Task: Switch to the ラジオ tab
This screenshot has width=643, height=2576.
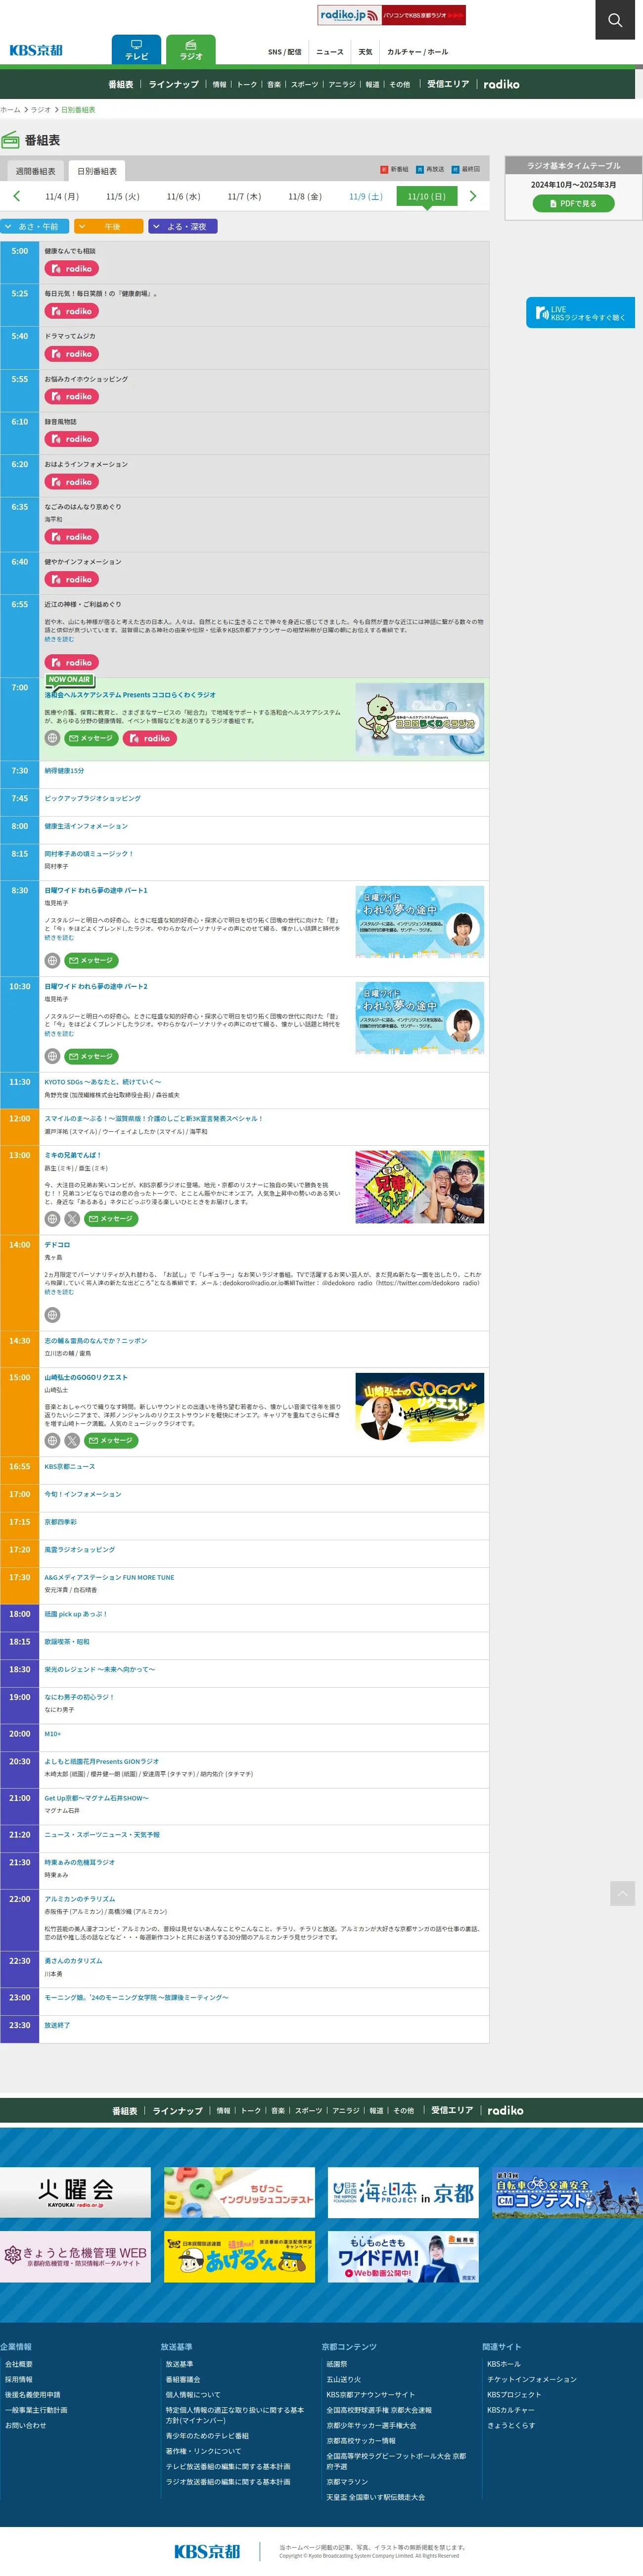Action: click(x=191, y=50)
